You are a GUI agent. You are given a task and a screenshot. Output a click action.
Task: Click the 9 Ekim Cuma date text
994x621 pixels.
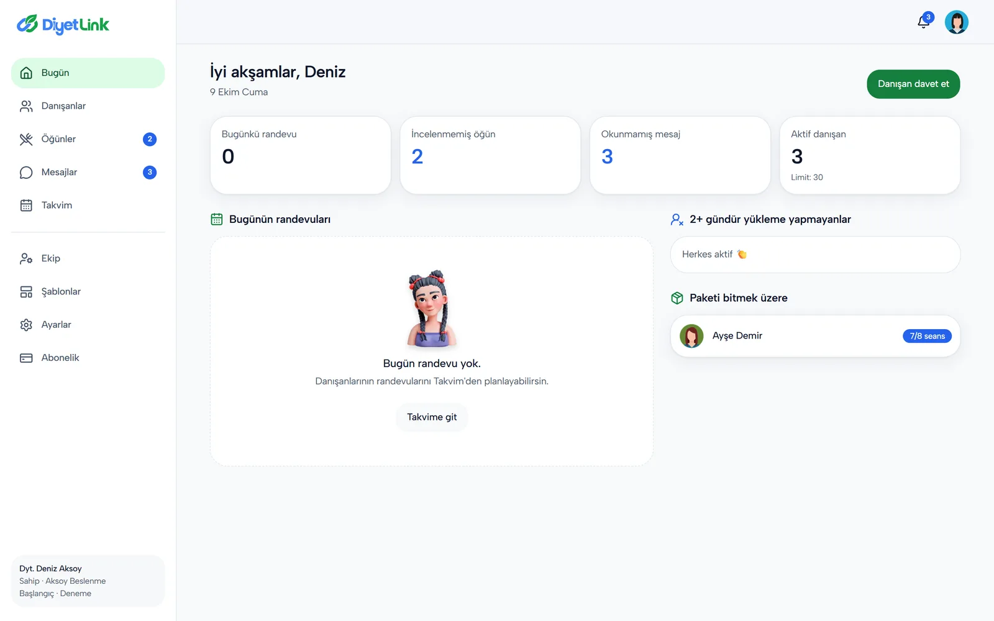click(x=239, y=92)
